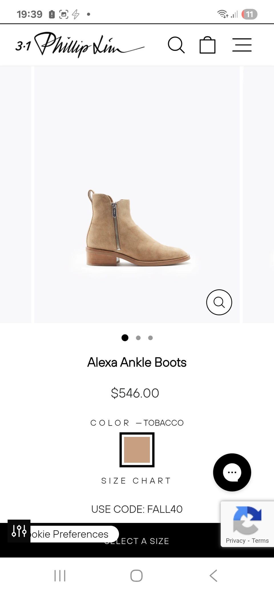Click the reCAPTCHA Privacy link
Viewport: 274px width, 594px height.
tap(235, 541)
